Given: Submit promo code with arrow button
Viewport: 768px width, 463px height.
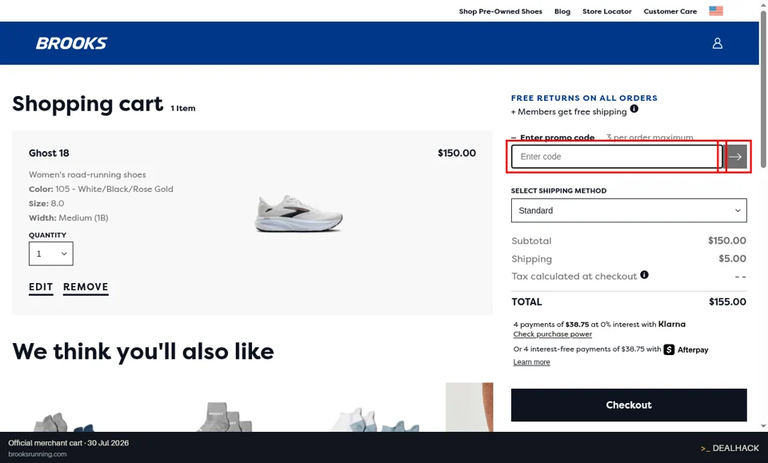Looking at the screenshot, I should pos(734,157).
